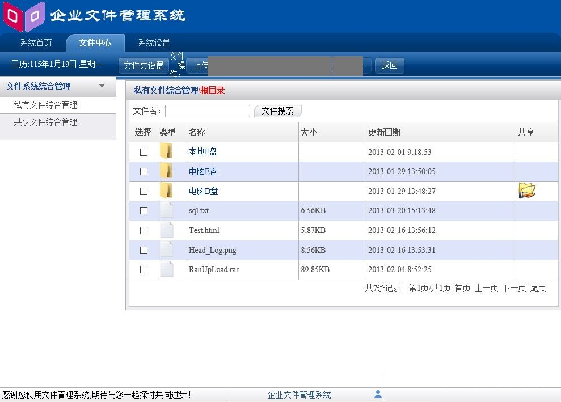Click the date 2013-02-04 8:52:25
The width and height of the screenshot is (561, 402).
[400, 270]
